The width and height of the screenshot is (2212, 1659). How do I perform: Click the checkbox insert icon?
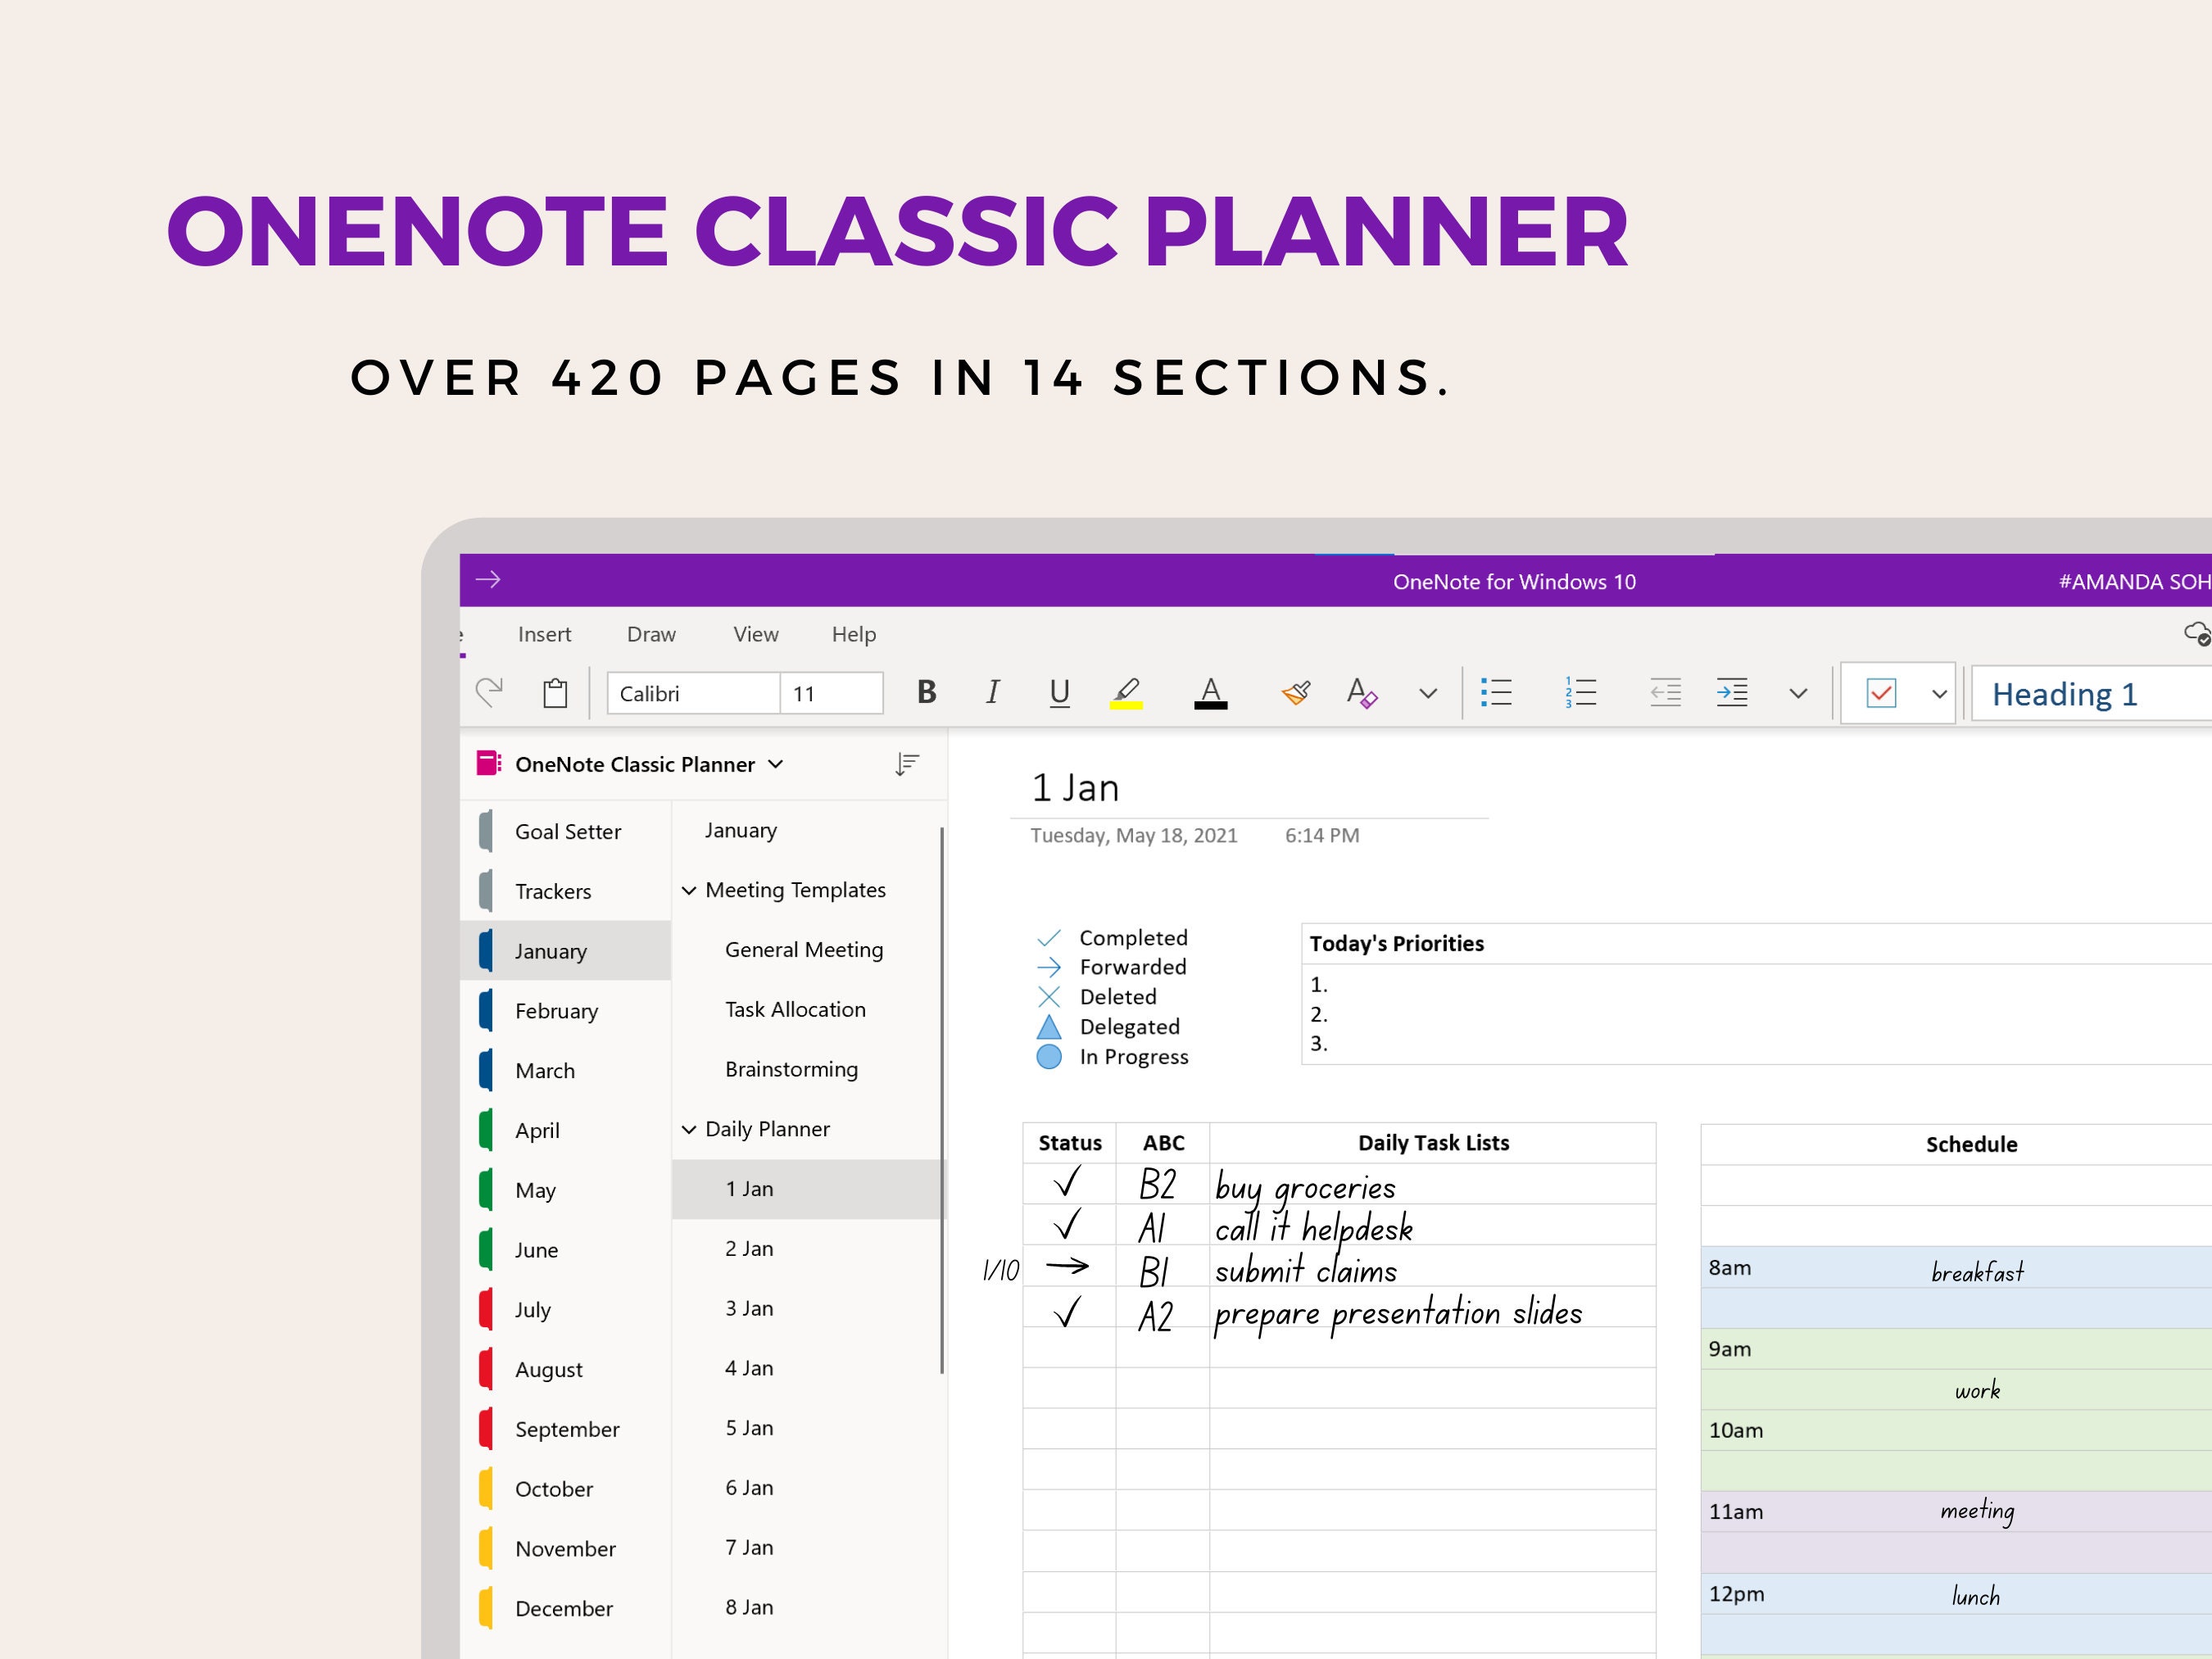pos(1879,694)
